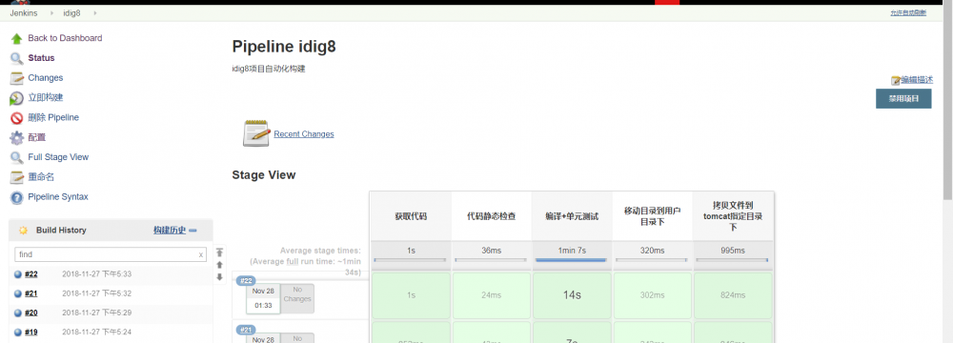Open Jenkins in the breadcrumb
This screenshot has width=953, height=343.
25,12
